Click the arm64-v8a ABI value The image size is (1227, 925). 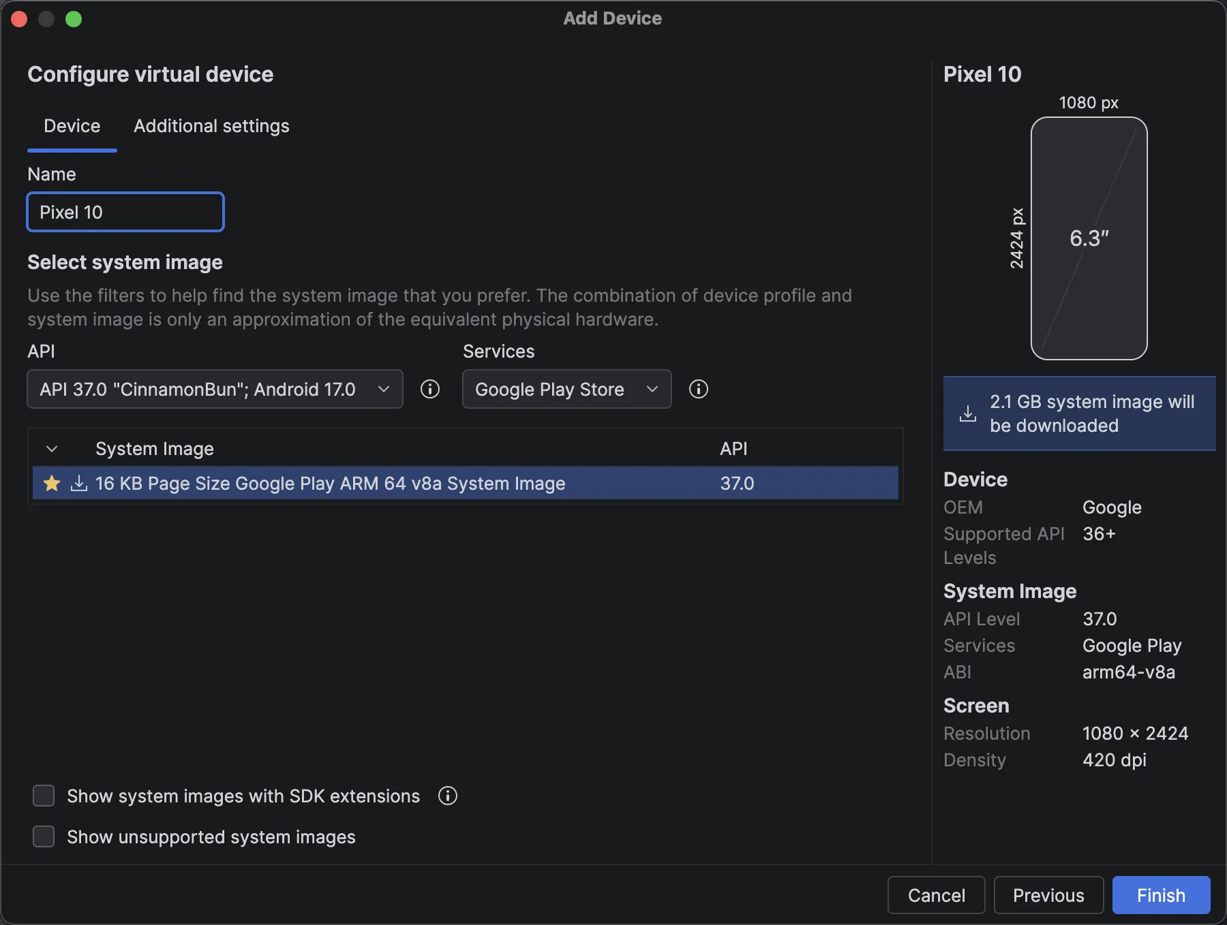click(x=1129, y=672)
